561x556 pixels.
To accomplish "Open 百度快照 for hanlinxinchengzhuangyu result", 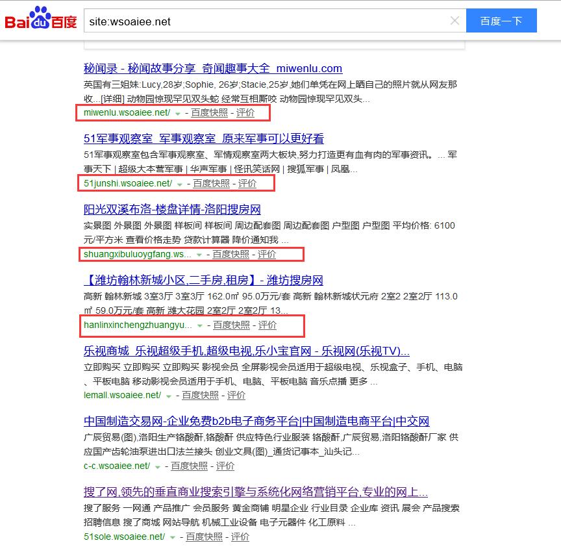I will tap(232, 325).
